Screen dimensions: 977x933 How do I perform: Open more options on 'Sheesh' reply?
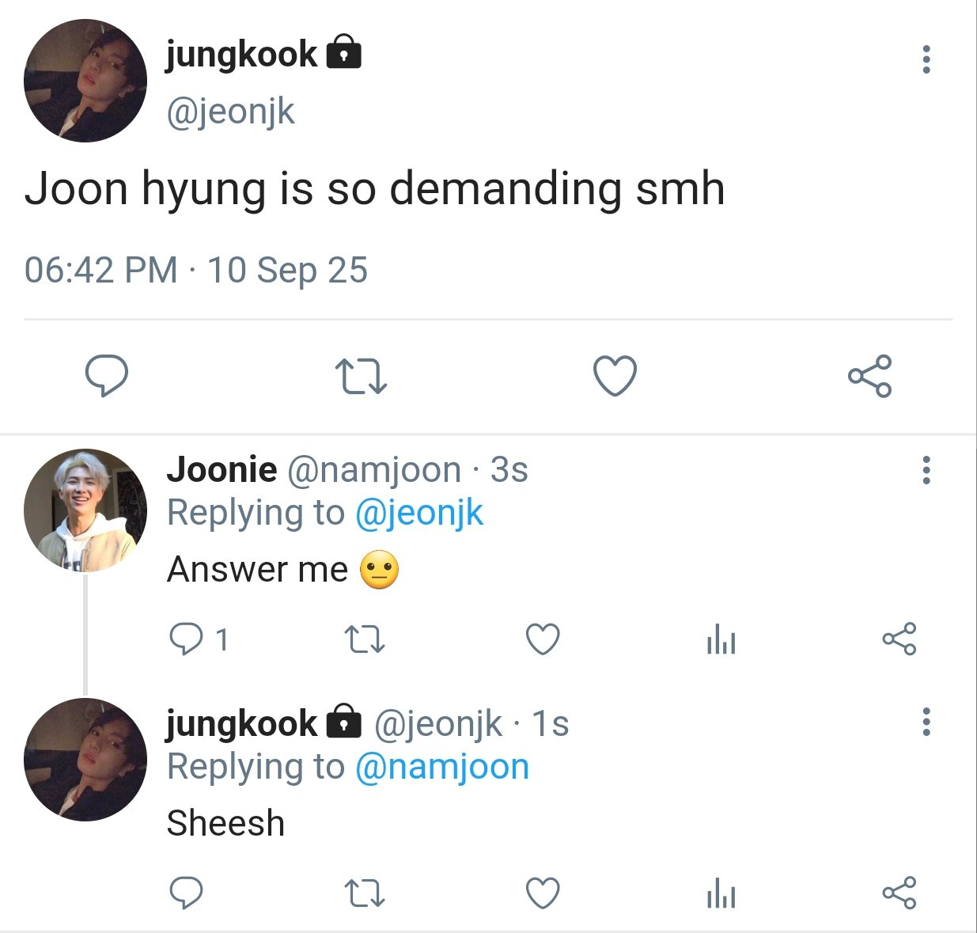(x=926, y=723)
